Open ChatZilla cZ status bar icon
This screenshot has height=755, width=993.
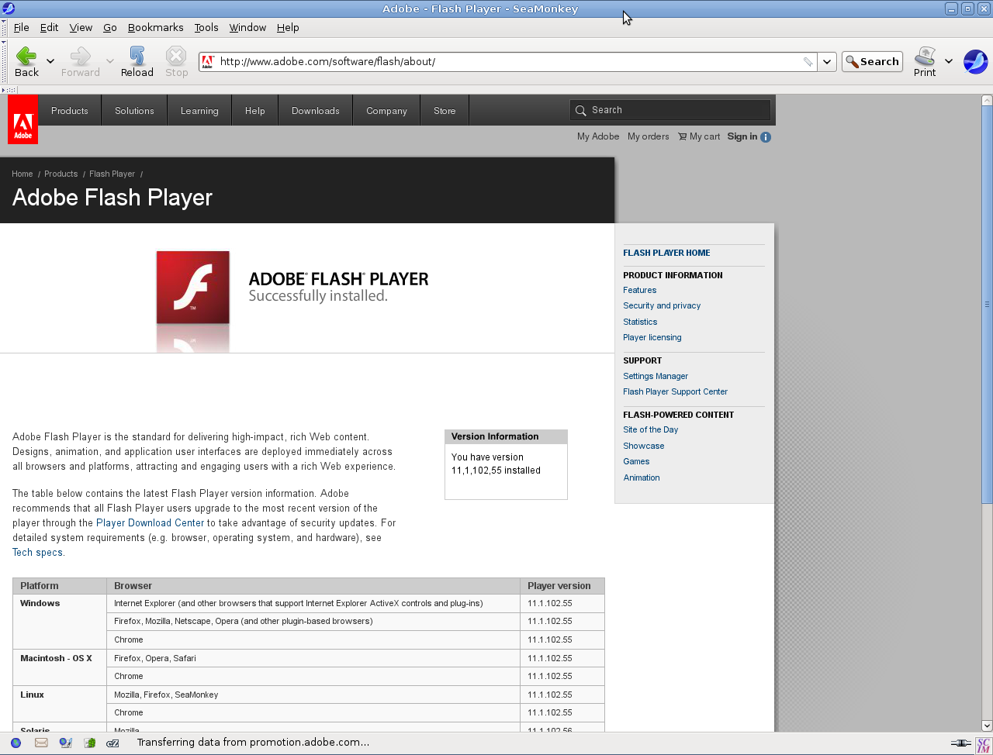point(113,743)
